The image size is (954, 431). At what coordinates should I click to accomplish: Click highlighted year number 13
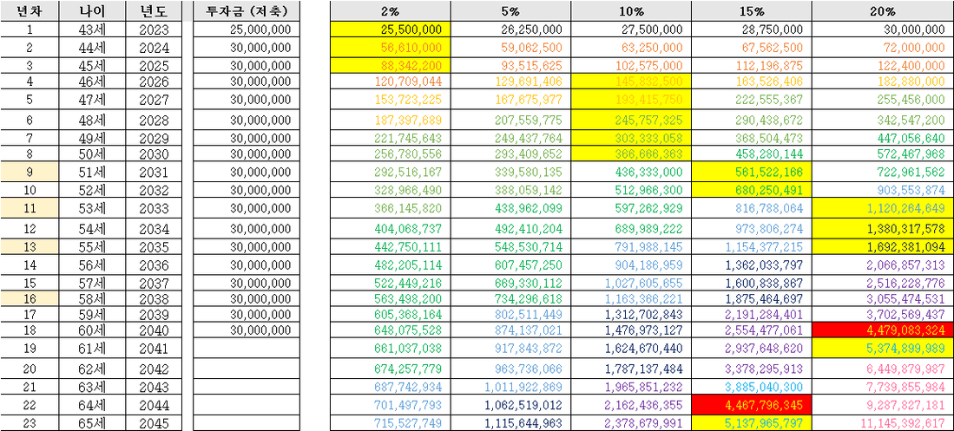click(30, 247)
